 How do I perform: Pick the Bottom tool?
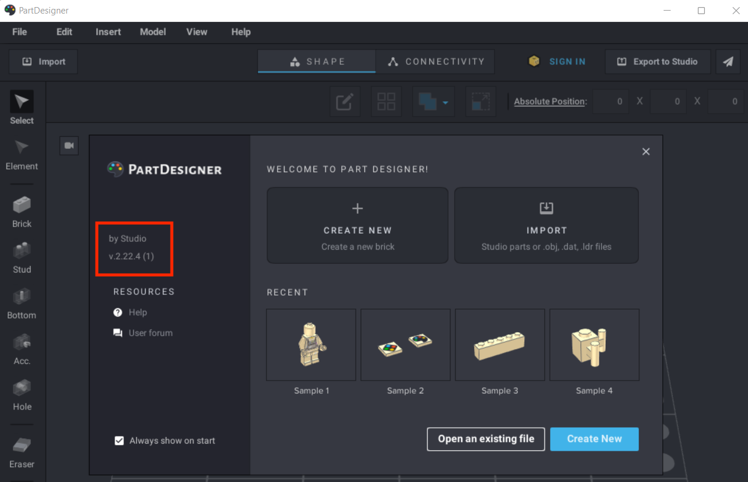[22, 303]
